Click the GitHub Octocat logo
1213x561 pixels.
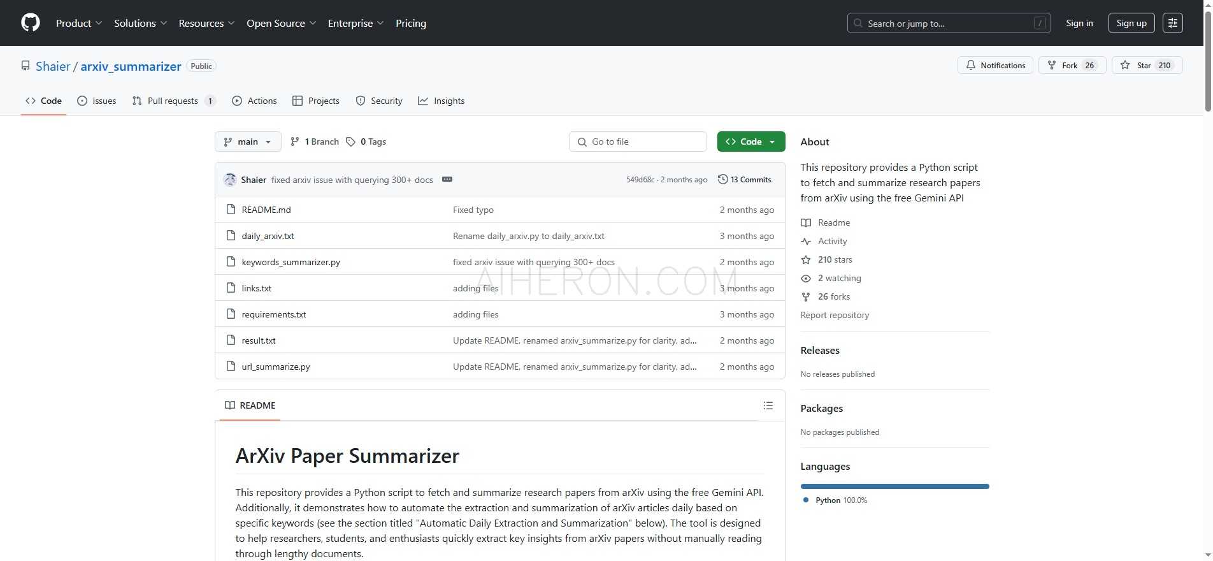[x=31, y=23]
